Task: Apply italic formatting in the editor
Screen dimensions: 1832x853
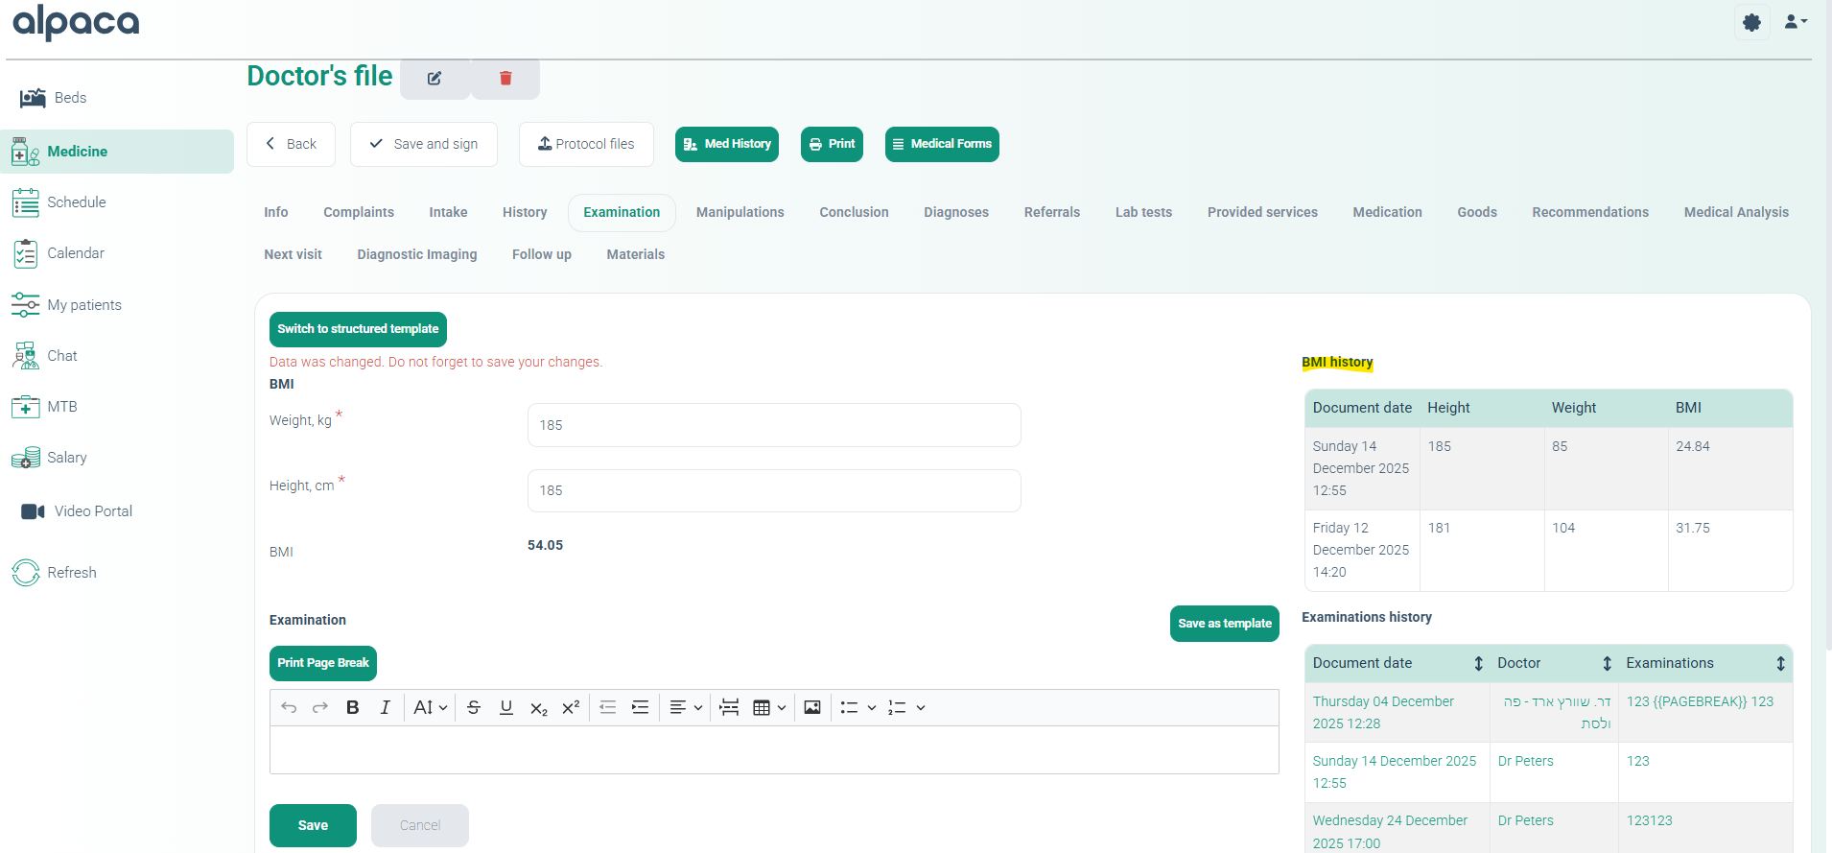Action: click(x=385, y=707)
